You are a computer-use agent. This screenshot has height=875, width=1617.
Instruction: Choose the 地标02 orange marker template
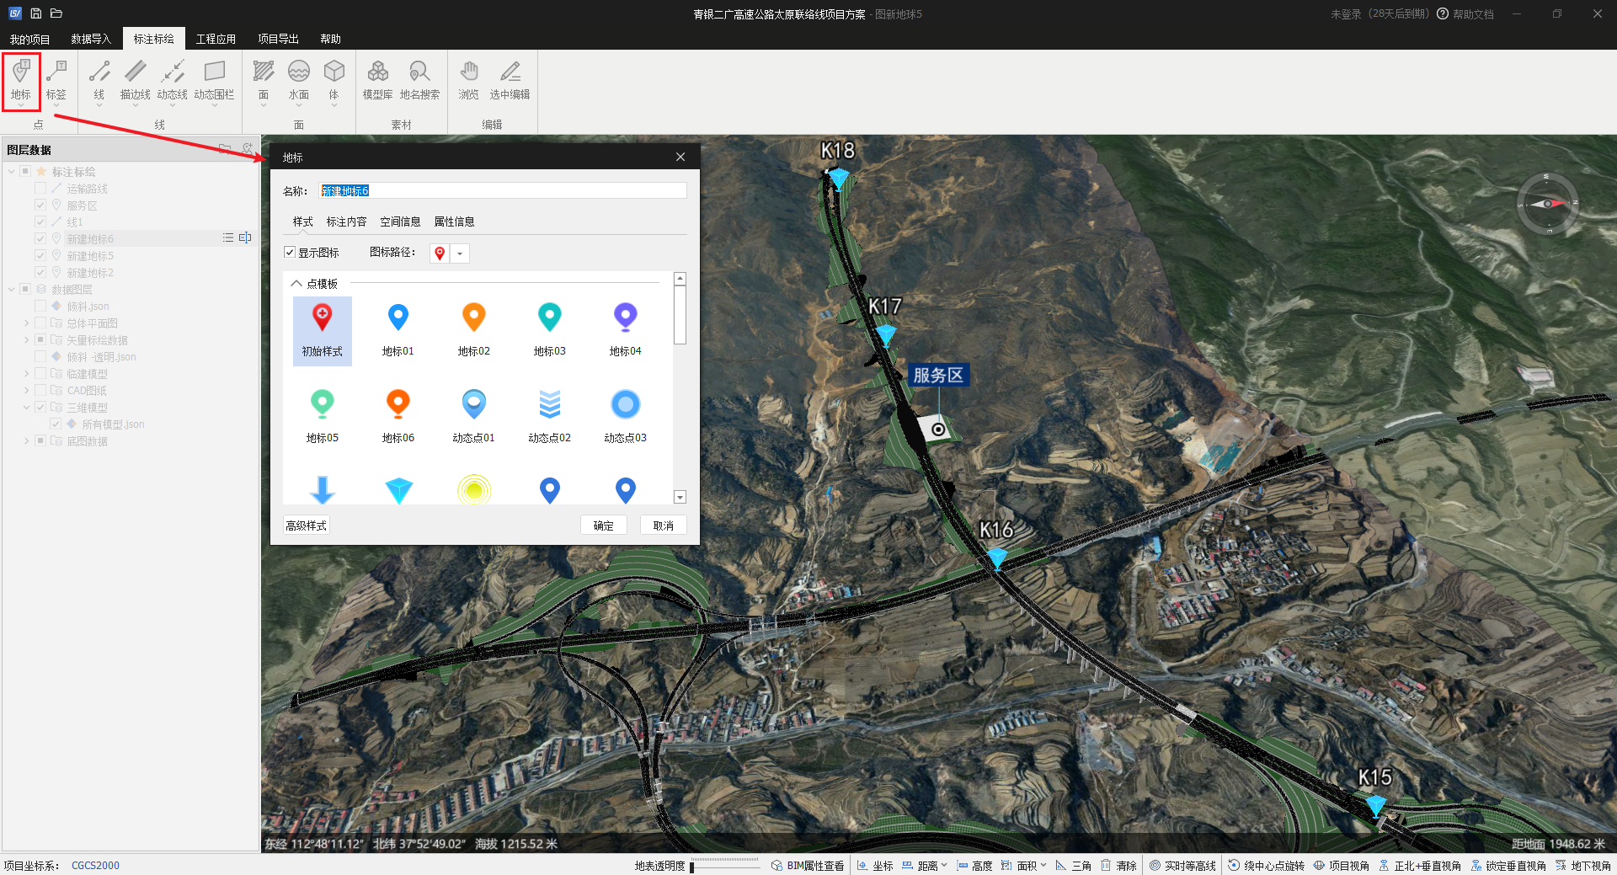tap(473, 329)
